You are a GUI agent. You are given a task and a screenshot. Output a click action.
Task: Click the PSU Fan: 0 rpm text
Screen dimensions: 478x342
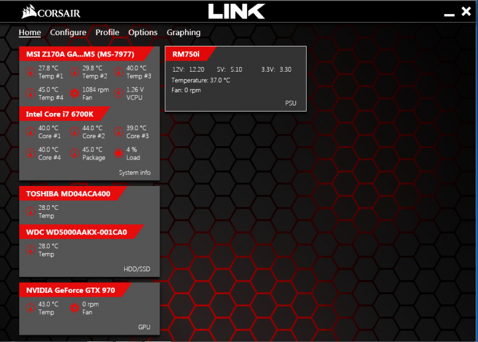point(186,90)
